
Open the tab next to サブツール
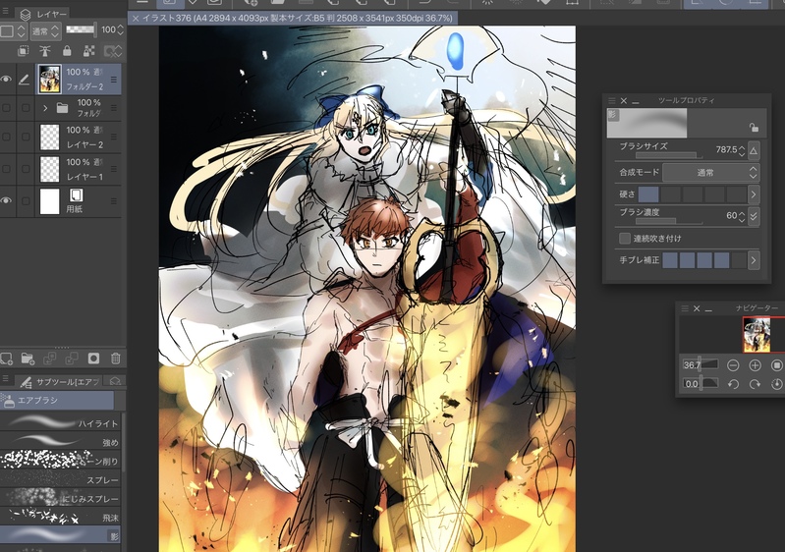[115, 382]
